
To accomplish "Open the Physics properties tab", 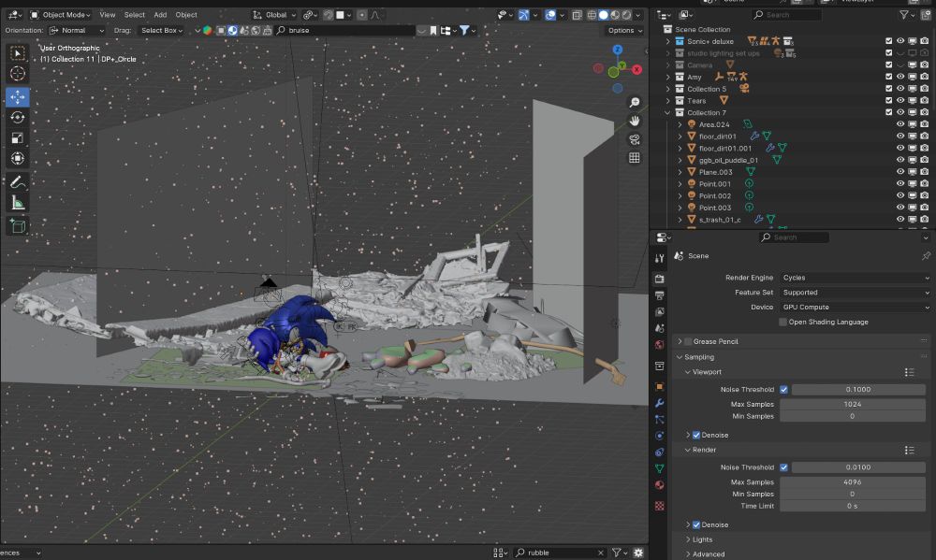I will pos(660,436).
